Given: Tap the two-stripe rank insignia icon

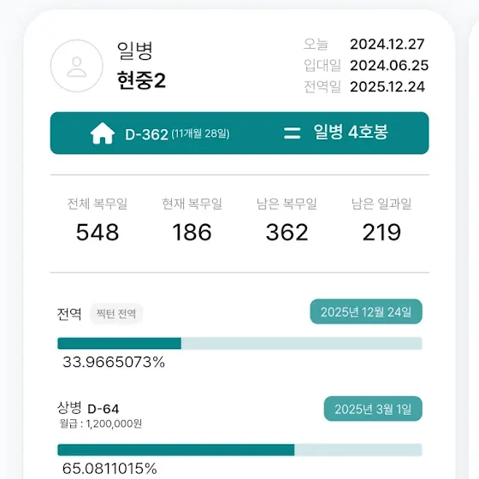Looking at the screenshot, I should coord(292,133).
